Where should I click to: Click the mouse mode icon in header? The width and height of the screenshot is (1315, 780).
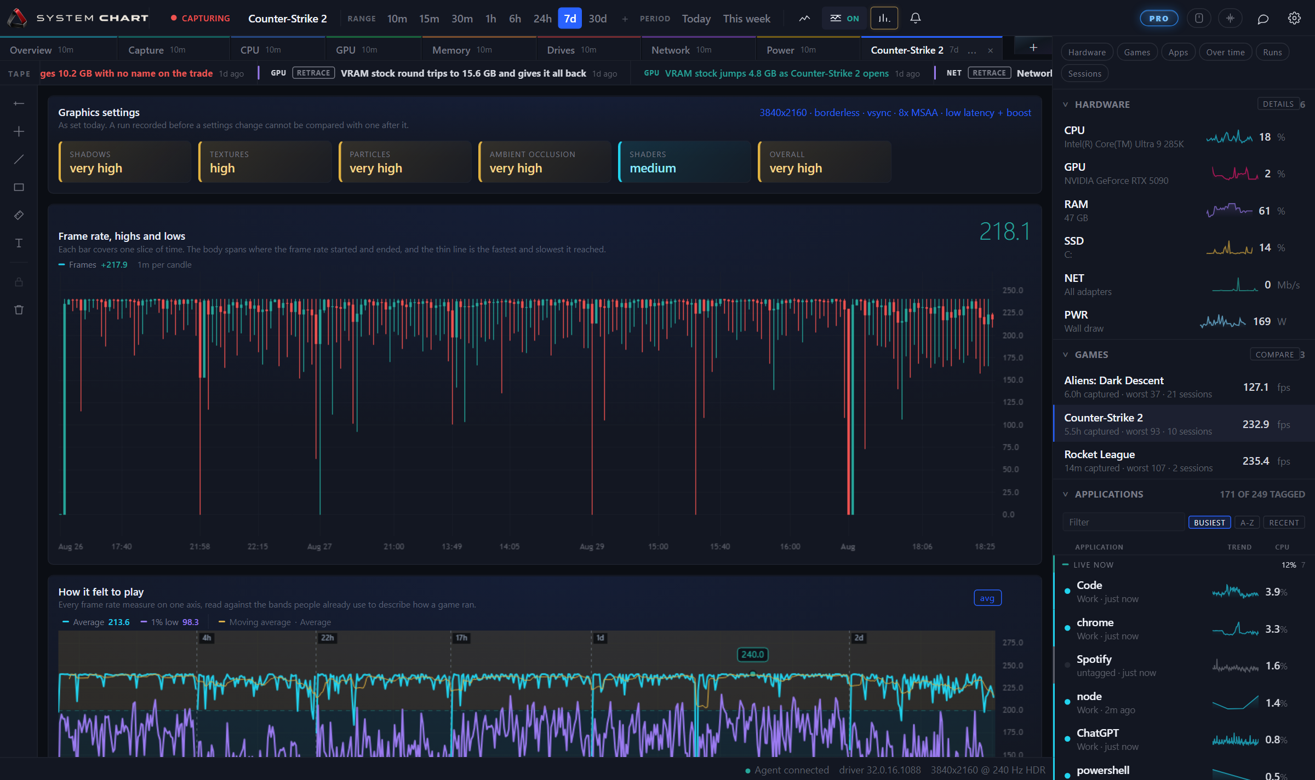point(1199,18)
